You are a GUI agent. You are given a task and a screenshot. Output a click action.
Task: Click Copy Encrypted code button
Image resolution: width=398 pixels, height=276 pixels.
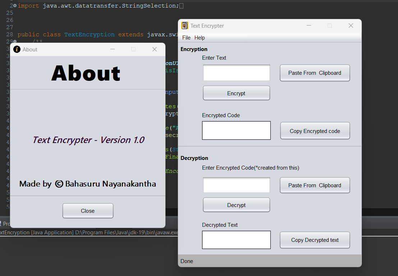315,131
